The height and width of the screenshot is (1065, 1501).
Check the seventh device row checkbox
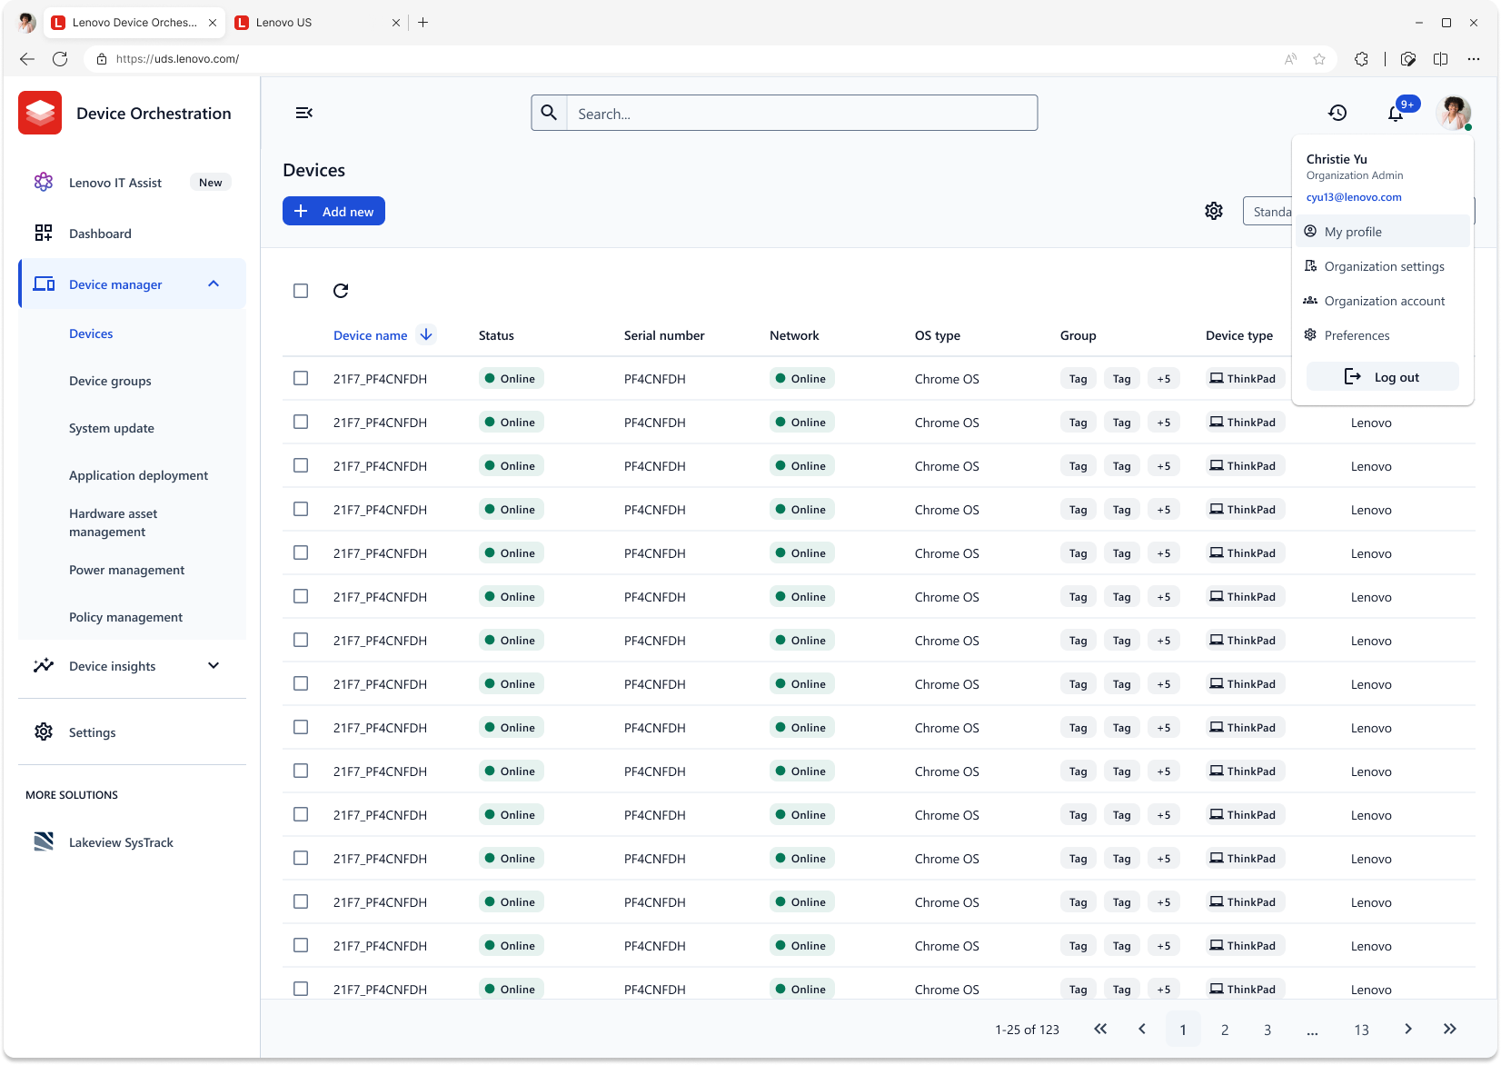click(x=301, y=640)
